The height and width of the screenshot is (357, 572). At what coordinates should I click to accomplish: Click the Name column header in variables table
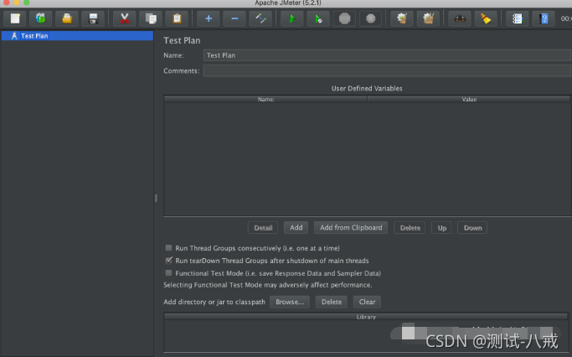tap(265, 99)
